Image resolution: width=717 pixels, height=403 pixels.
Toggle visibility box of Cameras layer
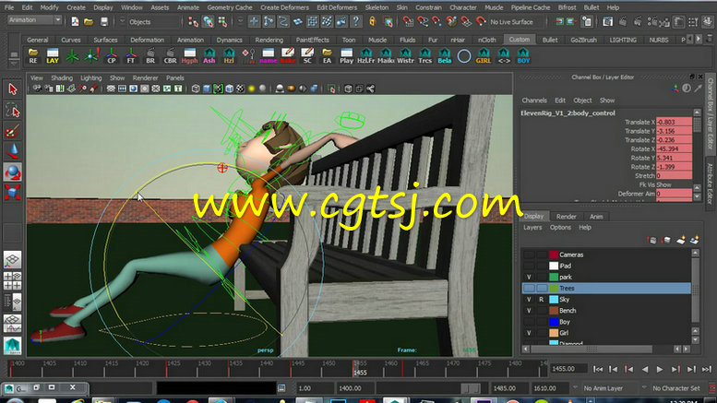(x=529, y=255)
